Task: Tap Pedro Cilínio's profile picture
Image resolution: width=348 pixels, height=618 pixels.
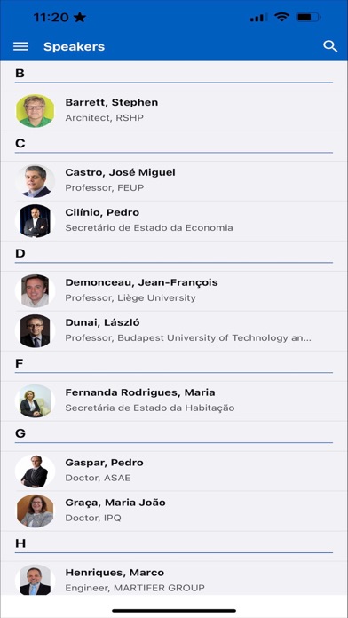Action: [36, 221]
